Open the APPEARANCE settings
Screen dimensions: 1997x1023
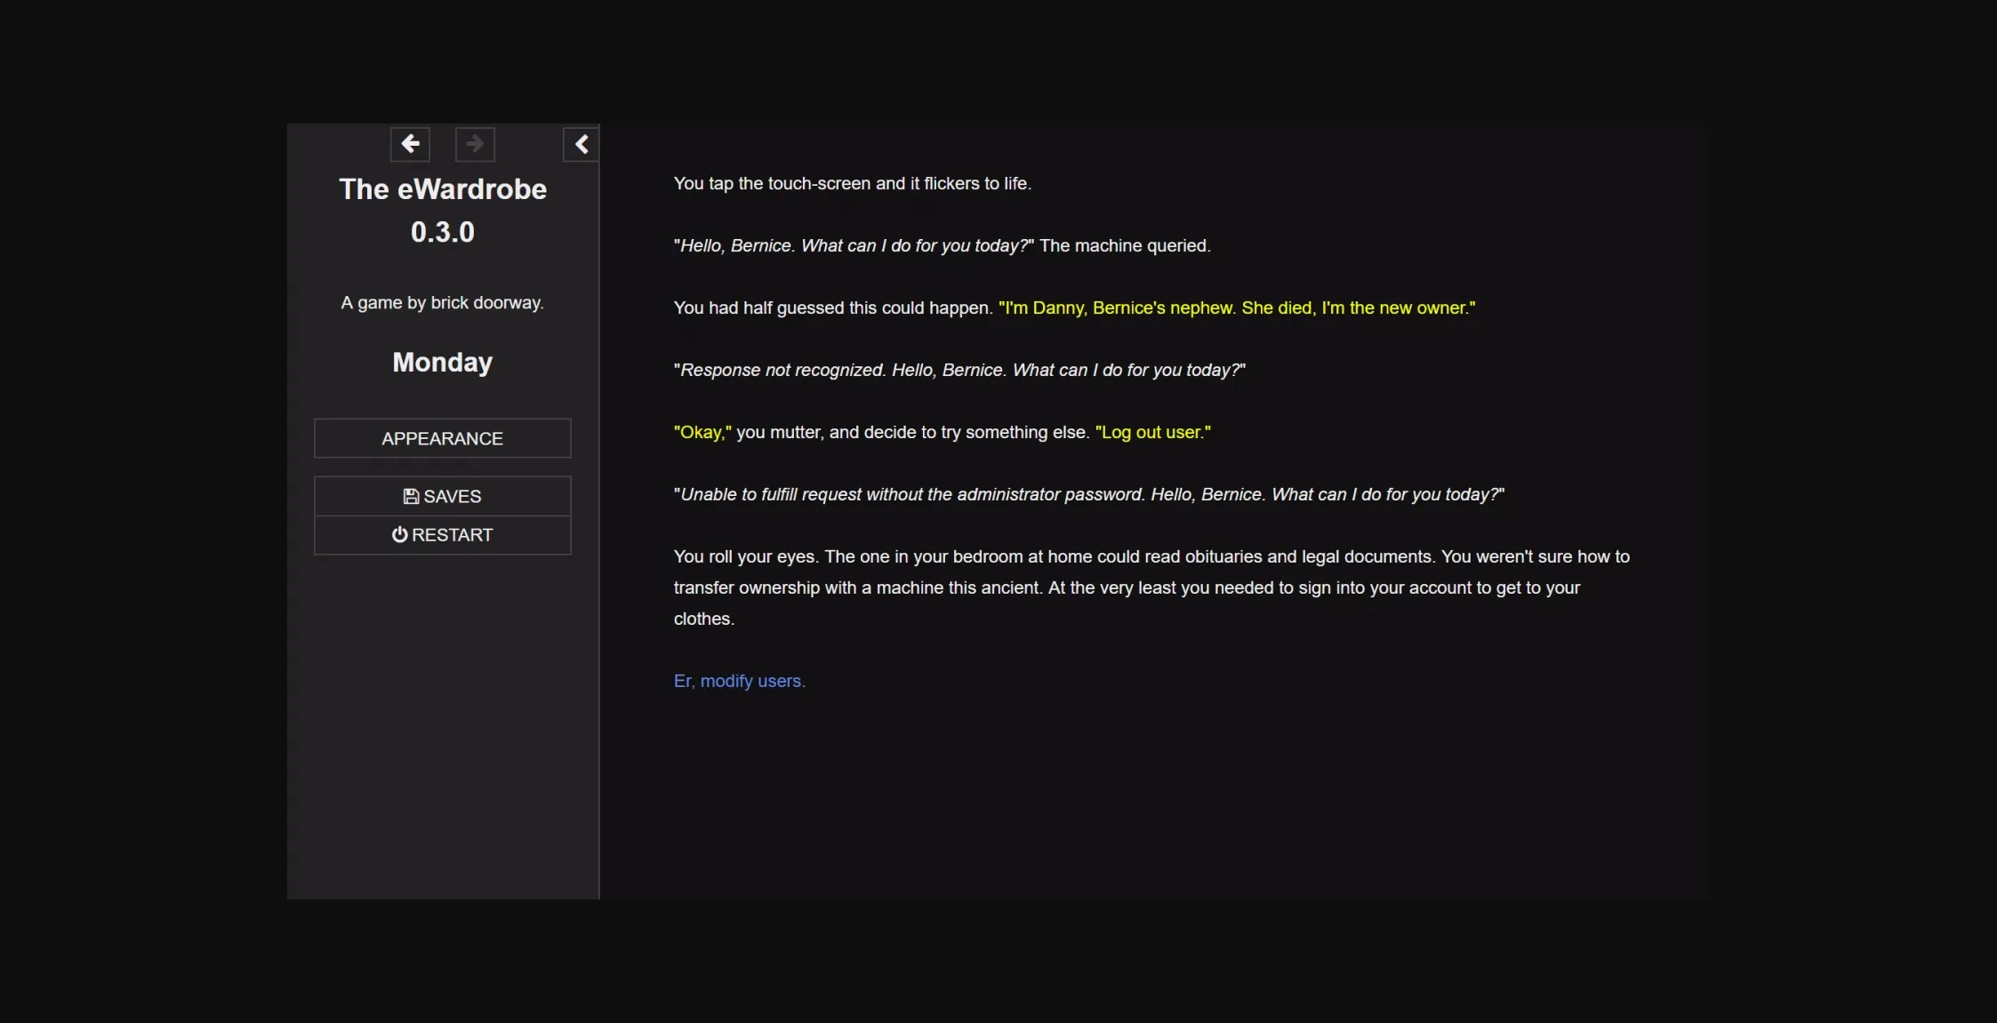[442, 437]
